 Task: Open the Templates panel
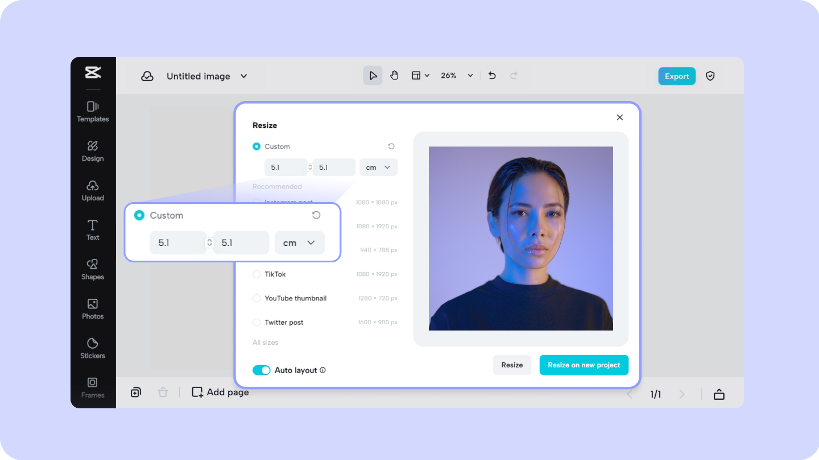(93, 112)
